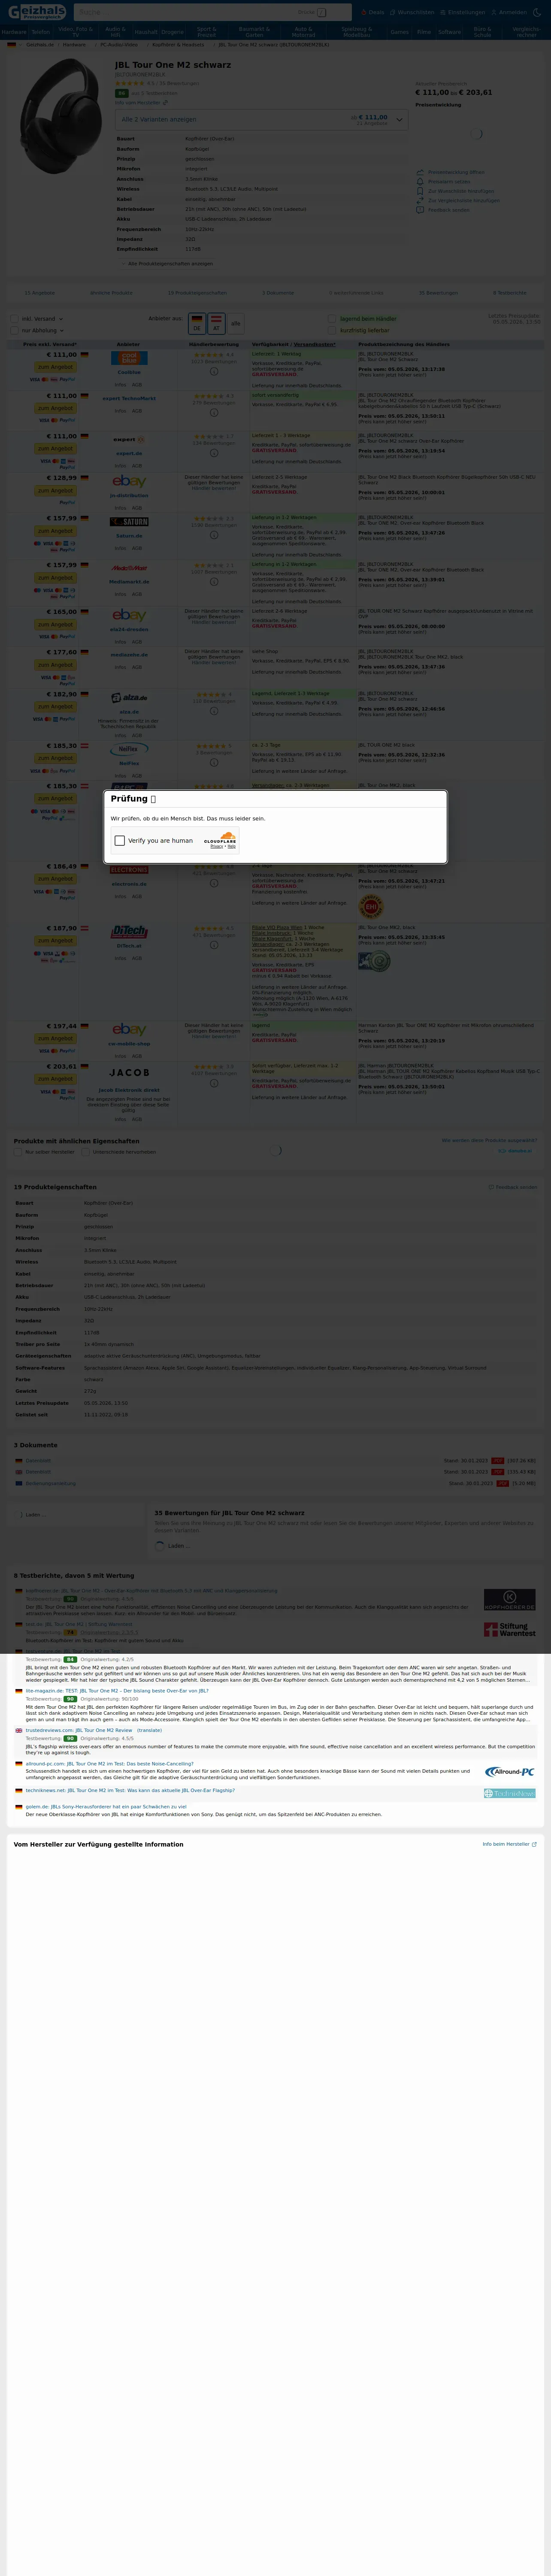The image size is (551, 2576).
Task: Go to the Geizhals home logo
Action: (x=36, y=12)
